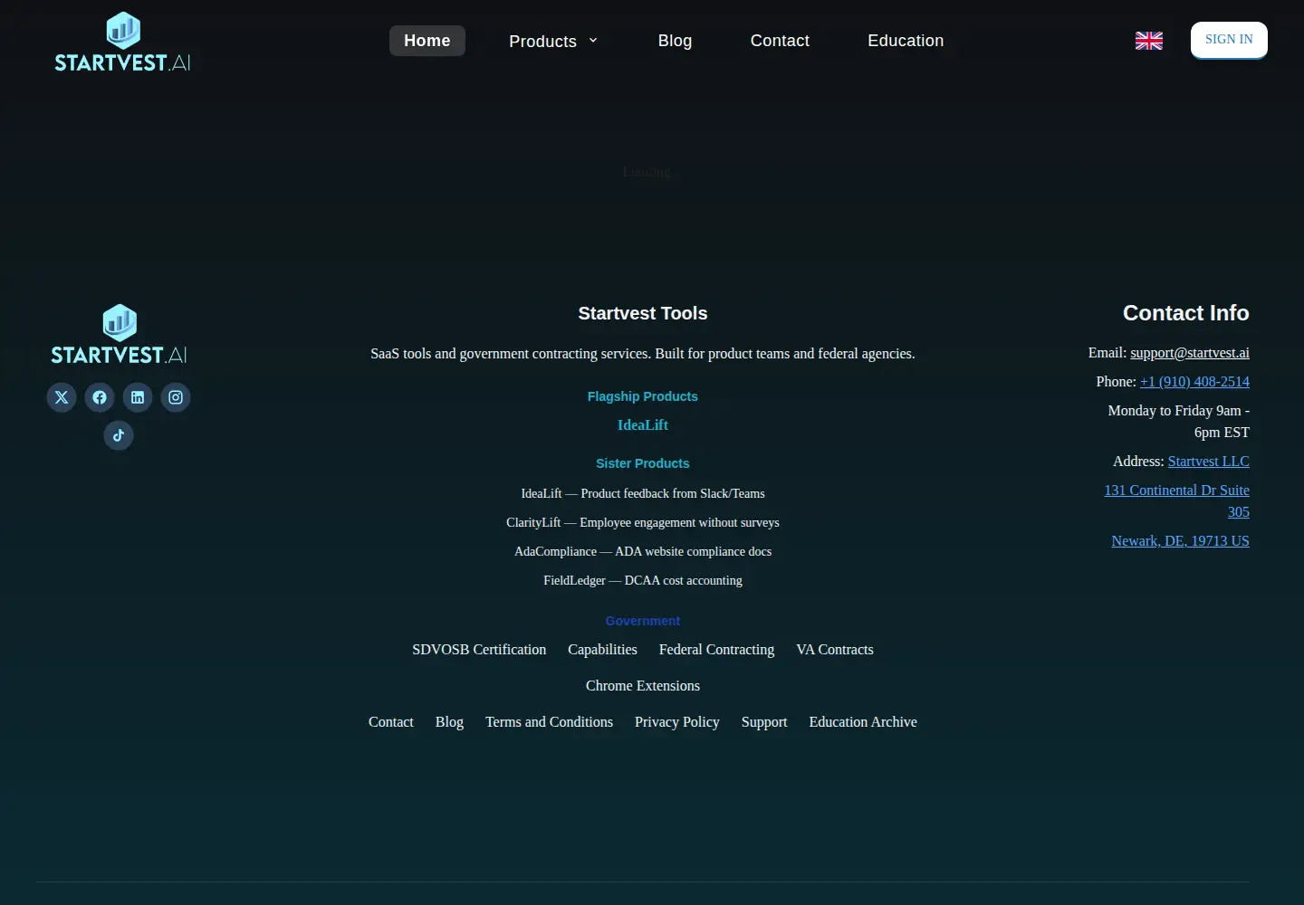Open the Capabilities footer link

pos(602,650)
